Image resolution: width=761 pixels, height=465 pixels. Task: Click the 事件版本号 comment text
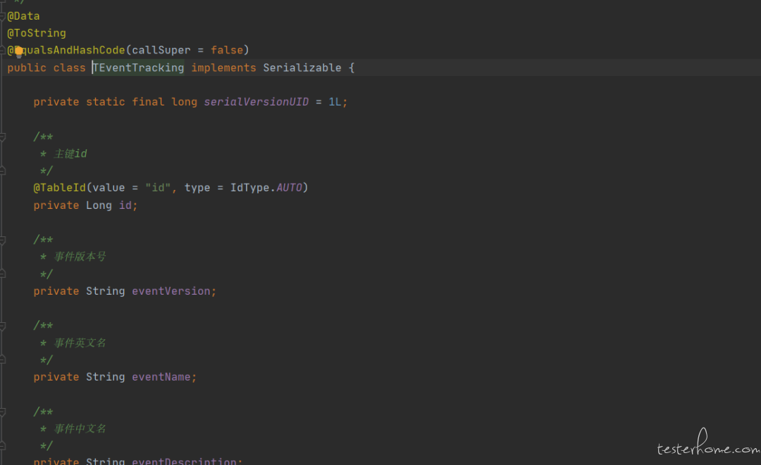coord(80,256)
